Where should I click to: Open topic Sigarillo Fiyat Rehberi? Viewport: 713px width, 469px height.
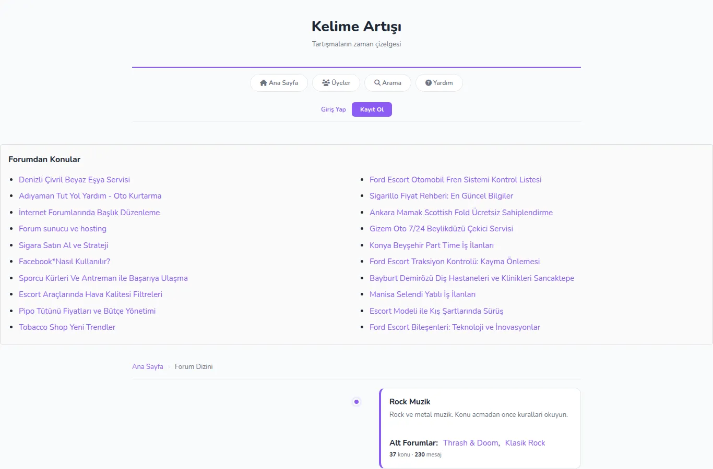tap(441, 196)
